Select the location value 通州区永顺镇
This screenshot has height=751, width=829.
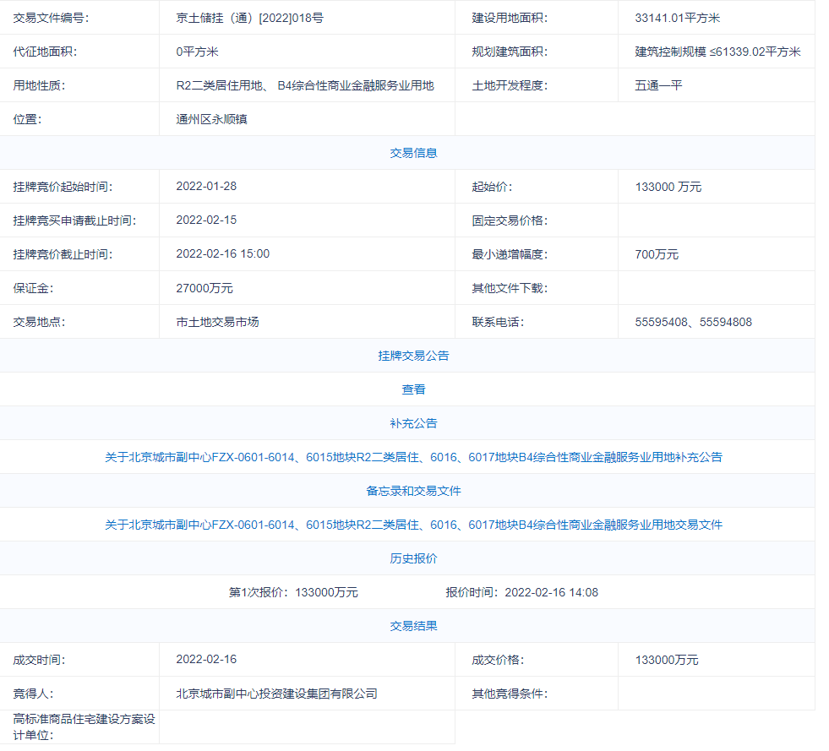211,119
